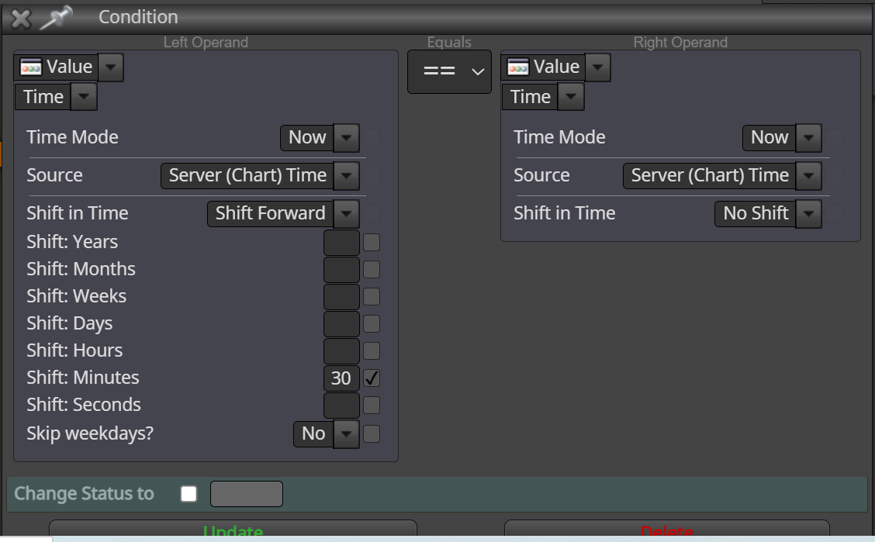The image size is (875, 542).
Task: Toggle checkbox beside Right Operand Shift in Time
Action: tap(834, 213)
